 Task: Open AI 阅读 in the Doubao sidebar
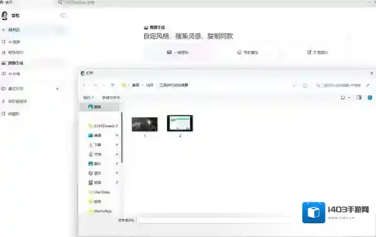[11, 74]
